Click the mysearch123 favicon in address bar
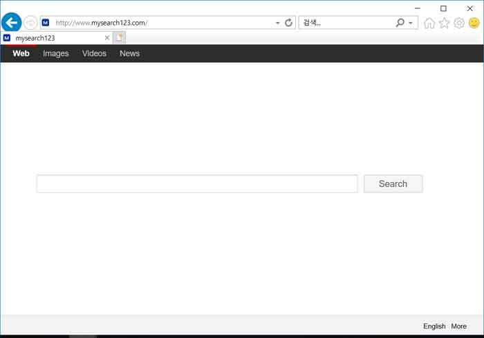Image resolution: width=484 pixels, height=338 pixels. click(46, 23)
